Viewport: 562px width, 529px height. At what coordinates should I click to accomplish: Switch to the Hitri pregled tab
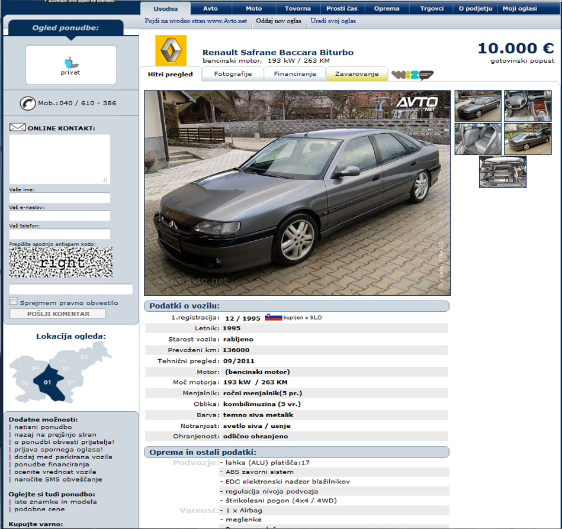[x=170, y=74]
